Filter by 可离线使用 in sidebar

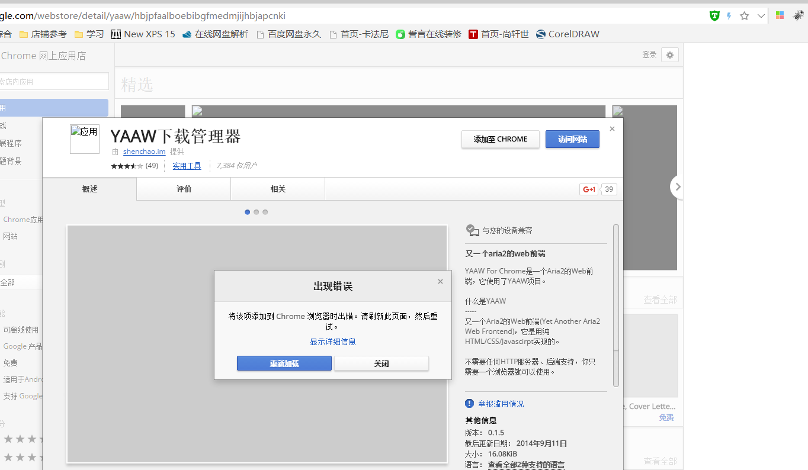pyautogui.click(x=21, y=330)
